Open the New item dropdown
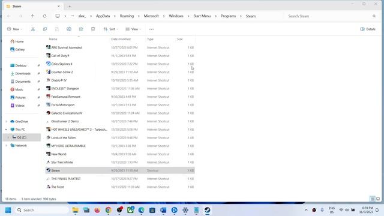The width and height of the screenshot is (384, 216). pos(14,29)
